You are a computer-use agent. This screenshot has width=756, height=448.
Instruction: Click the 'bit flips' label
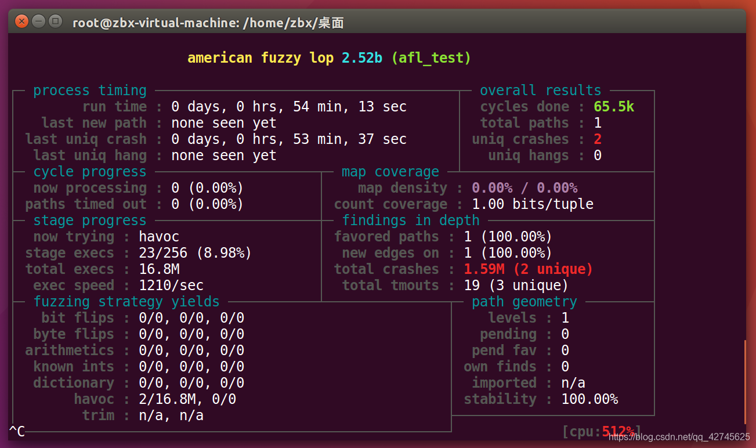coord(78,318)
